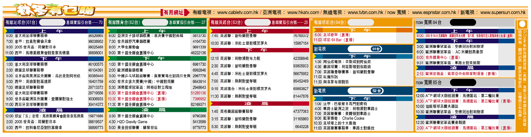Click the 秋冬有七勝 title logo

[56, 11]
